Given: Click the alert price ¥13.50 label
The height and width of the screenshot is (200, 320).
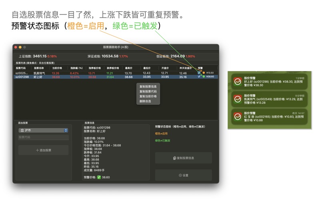Looking at the screenshot, I should 210,73.
